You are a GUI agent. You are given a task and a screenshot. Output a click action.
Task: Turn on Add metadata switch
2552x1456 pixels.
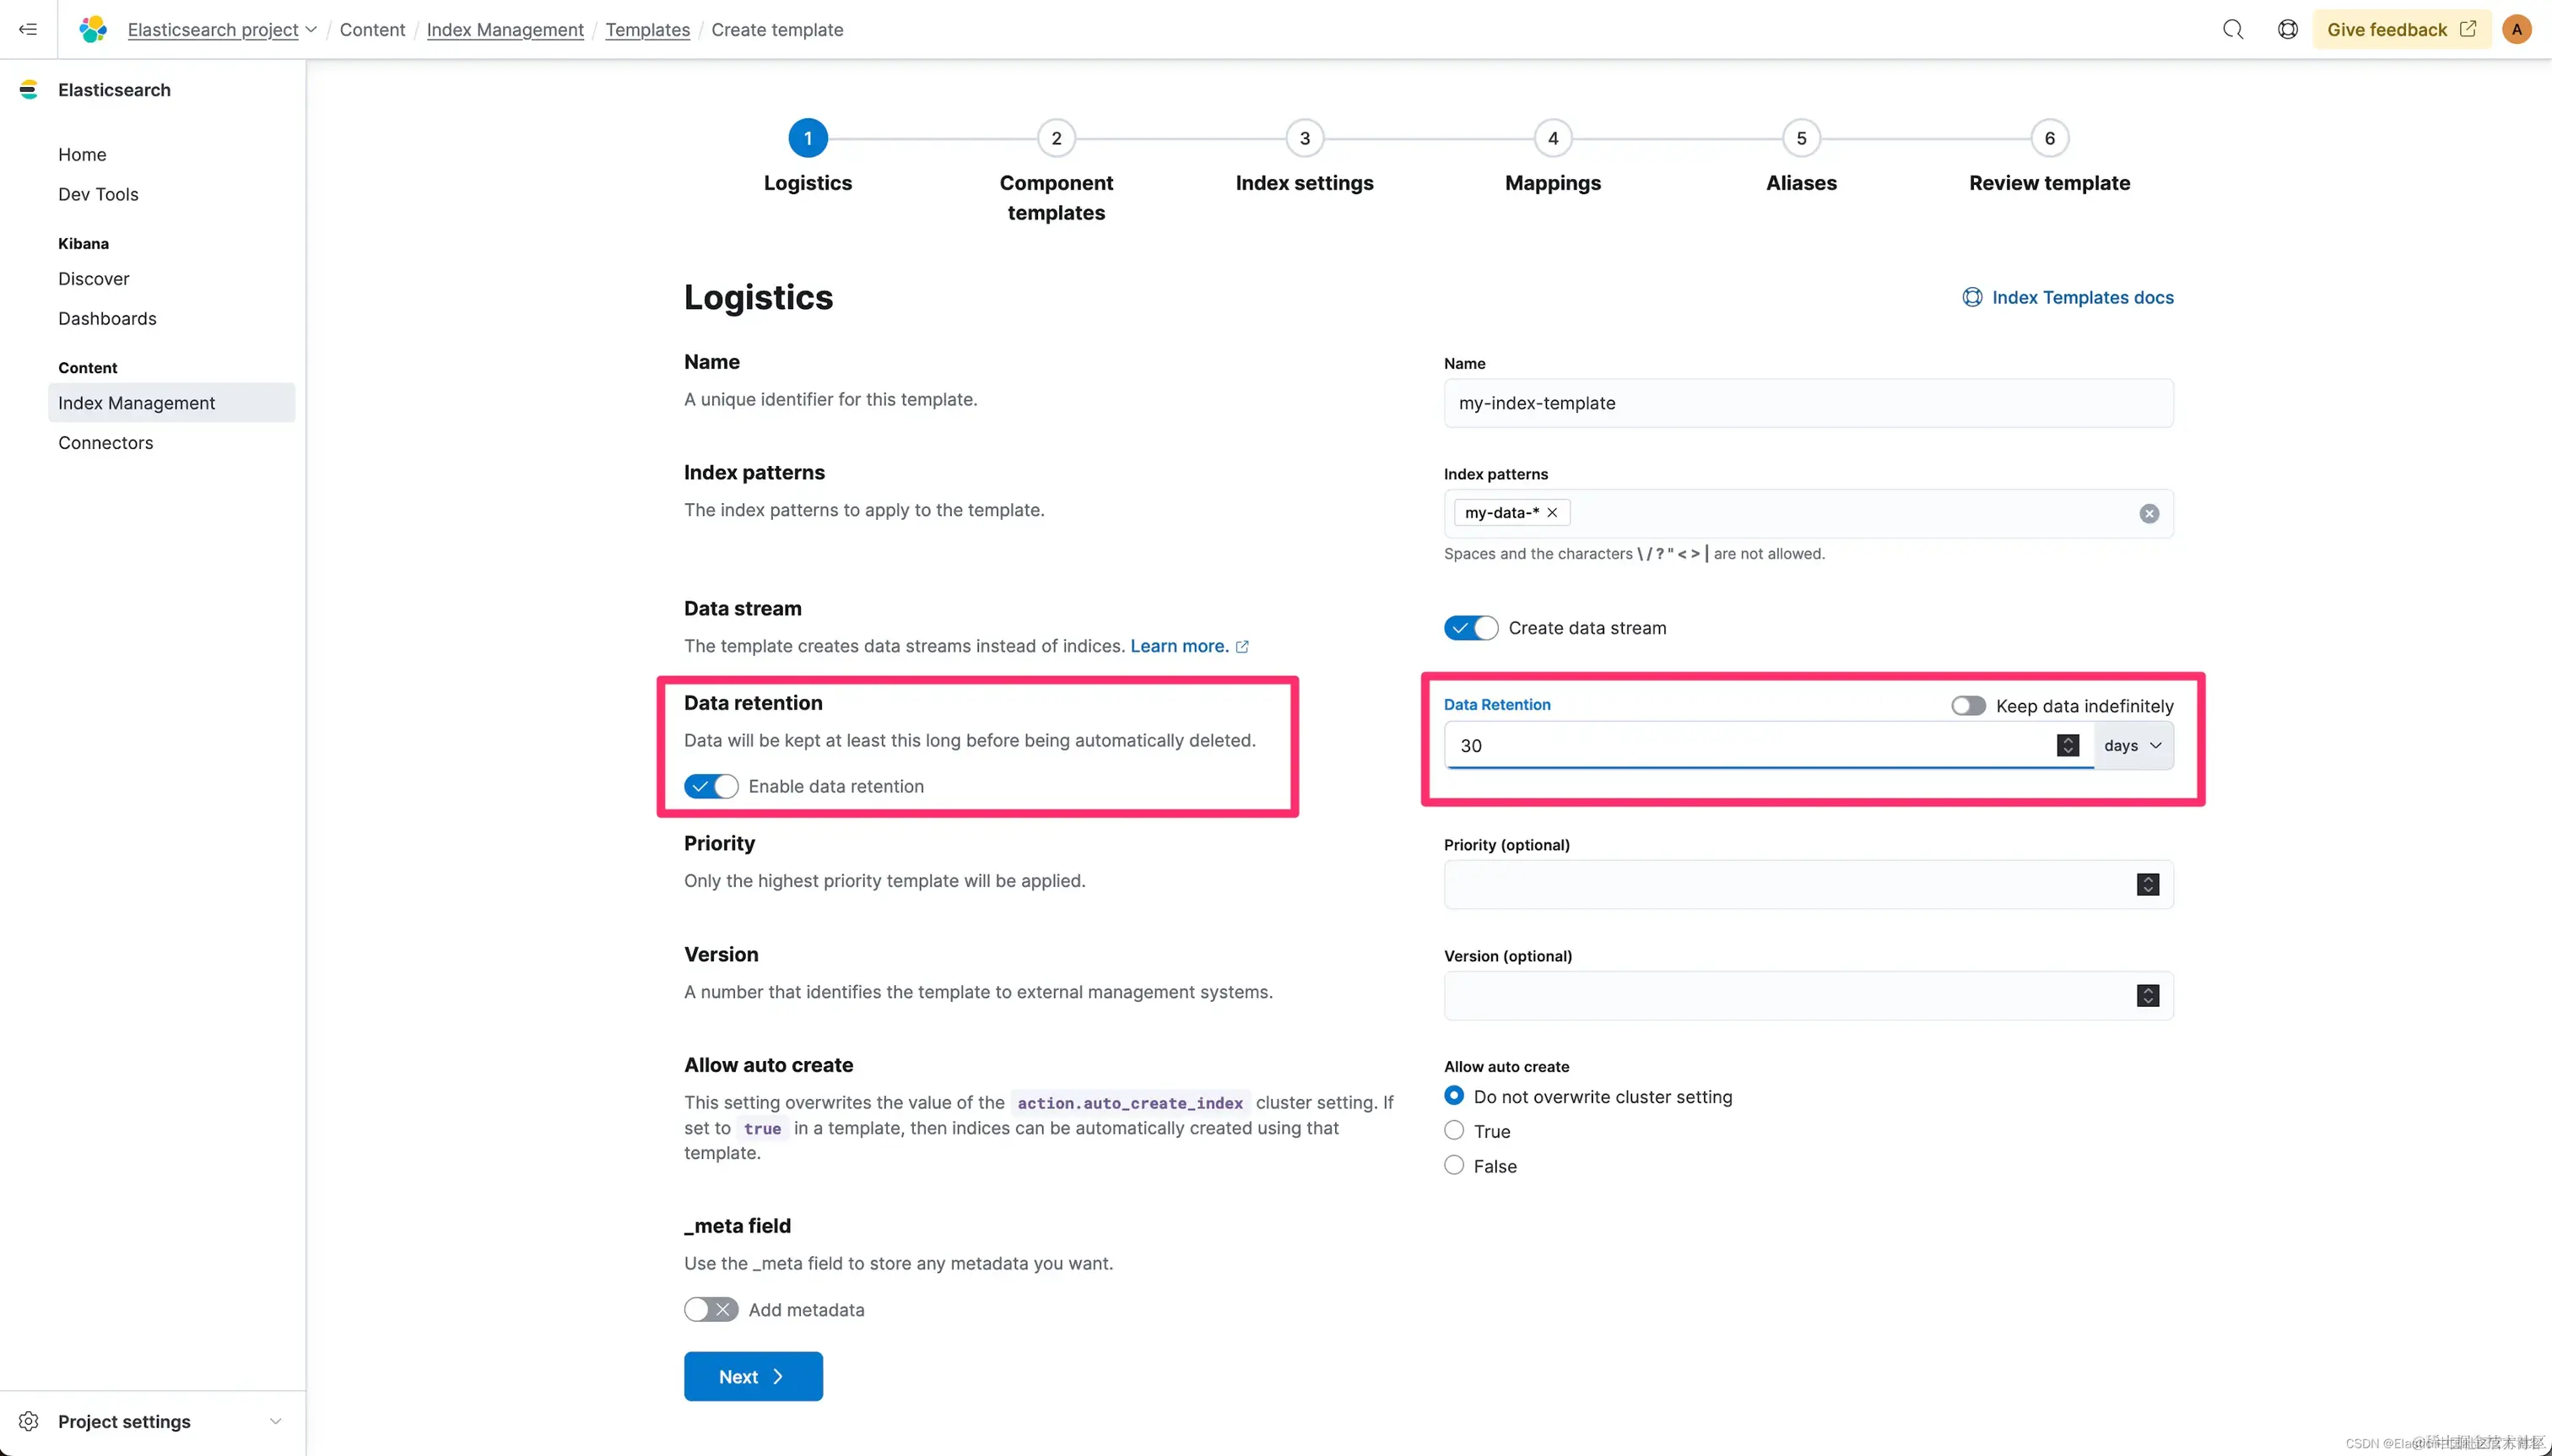[x=711, y=1310]
